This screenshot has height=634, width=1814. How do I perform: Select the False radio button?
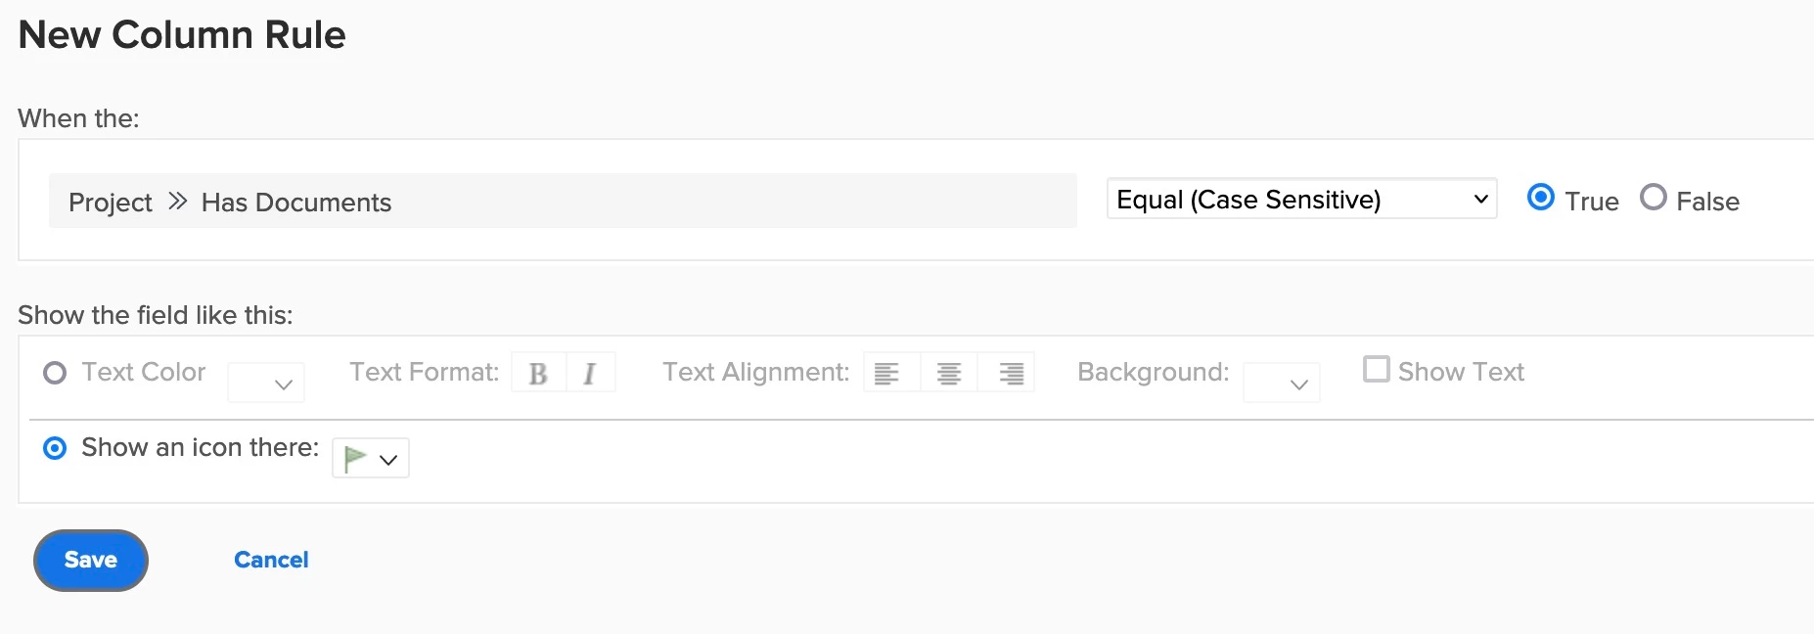[x=1653, y=198]
